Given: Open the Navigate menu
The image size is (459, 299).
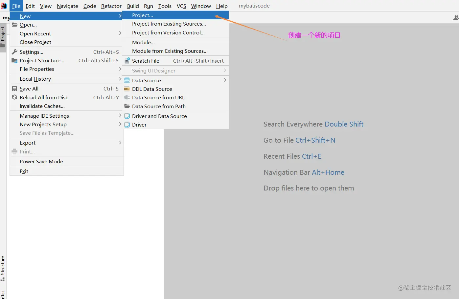Looking at the screenshot, I should click(x=67, y=6).
